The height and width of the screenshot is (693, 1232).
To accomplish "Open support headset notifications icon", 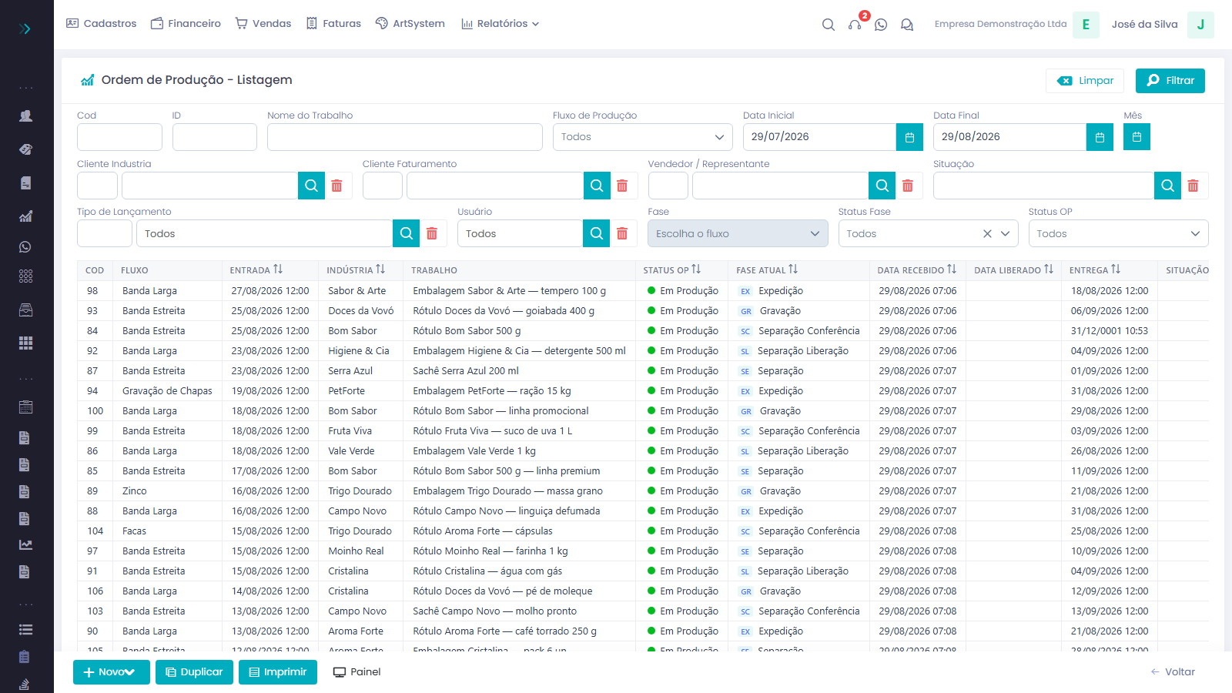I will tap(855, 25).
